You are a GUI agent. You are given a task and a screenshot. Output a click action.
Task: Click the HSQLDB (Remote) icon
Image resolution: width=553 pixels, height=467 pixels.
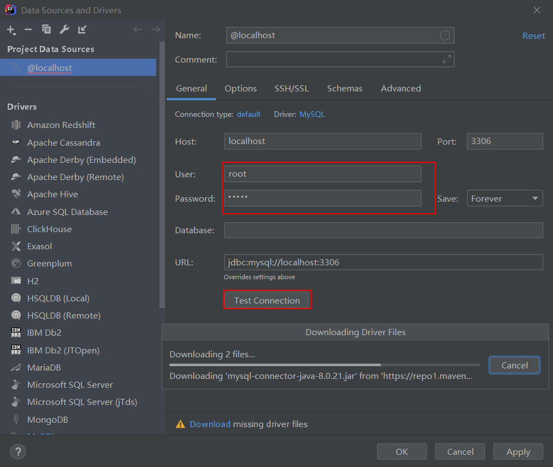pos(16,315)
